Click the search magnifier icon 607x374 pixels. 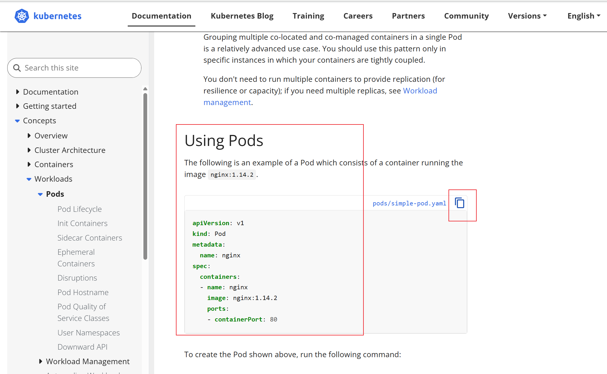coord(17,68)
